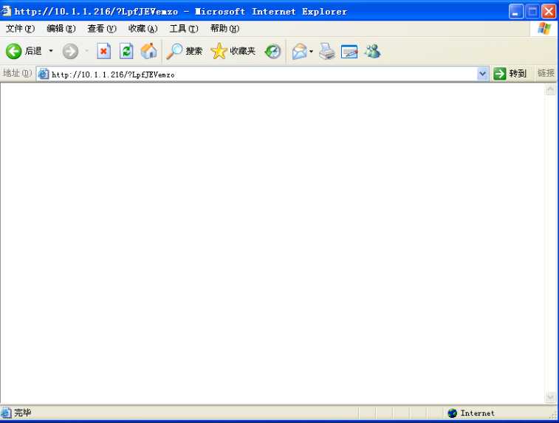Image resolution: width=559 pixels, height=423 pixels.
Task: Open the Mail envelope toolbar icon
Action: (x=300, y=52)
